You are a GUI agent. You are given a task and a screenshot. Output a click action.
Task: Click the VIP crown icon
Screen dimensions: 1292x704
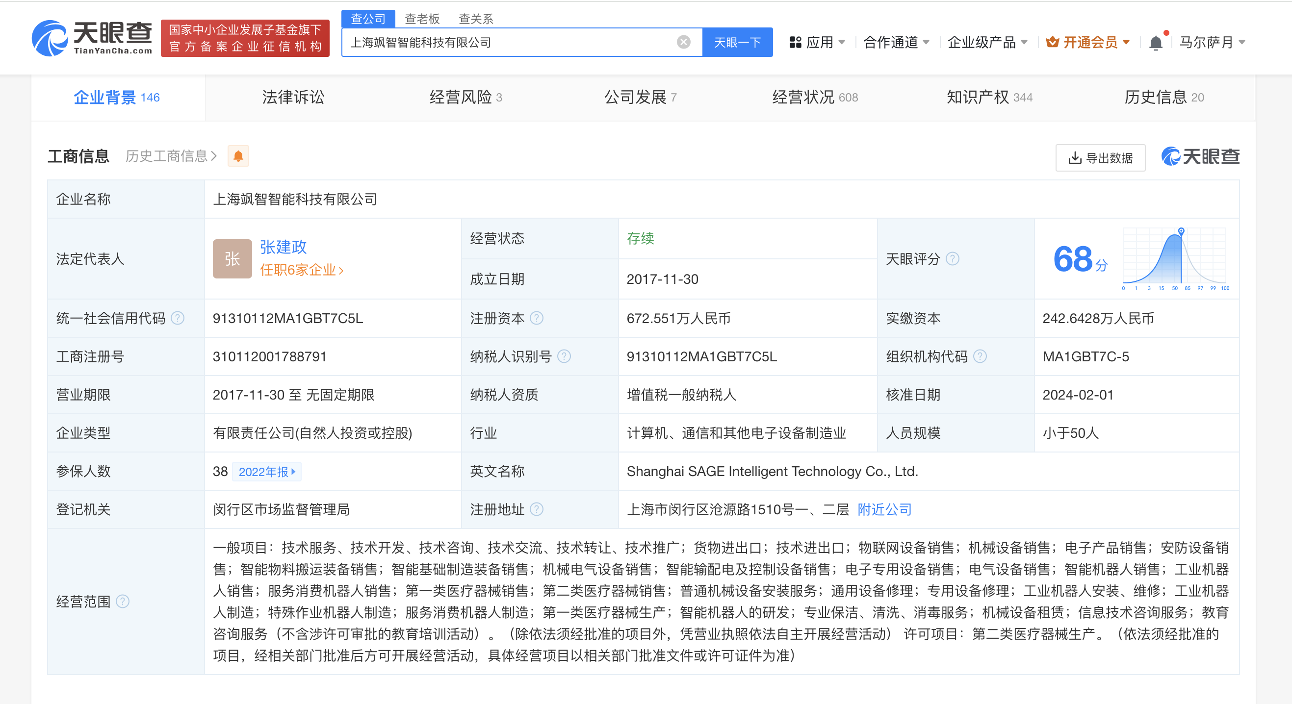click(x=1052, y=42)
